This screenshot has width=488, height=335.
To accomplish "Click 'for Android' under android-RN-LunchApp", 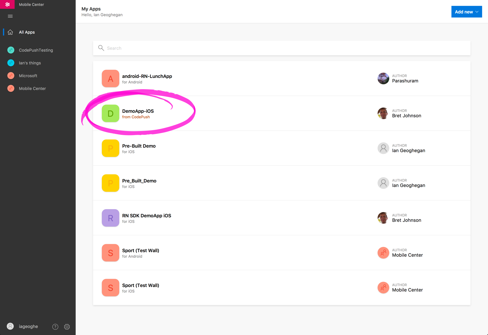I will coord(132,82).
